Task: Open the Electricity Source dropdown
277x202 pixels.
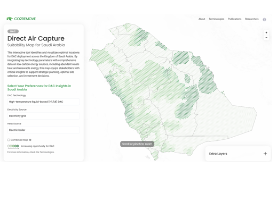Action: click(x=44, y=116)
